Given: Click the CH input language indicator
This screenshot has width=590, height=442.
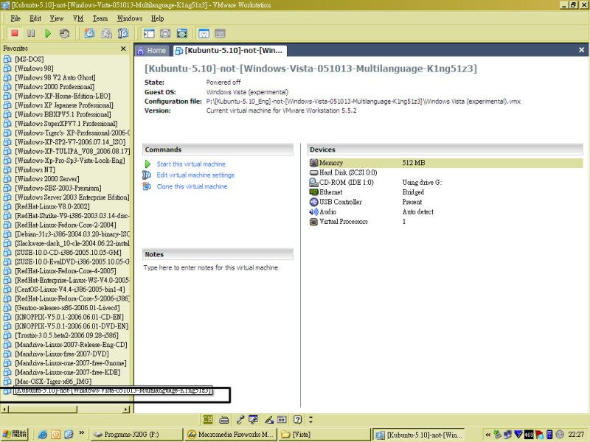Looking at the screenshot, I should pos(208,419).
